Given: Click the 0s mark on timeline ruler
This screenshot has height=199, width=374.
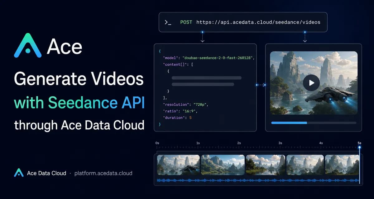Looking at the screenshot, I should [x=157, y=143].
